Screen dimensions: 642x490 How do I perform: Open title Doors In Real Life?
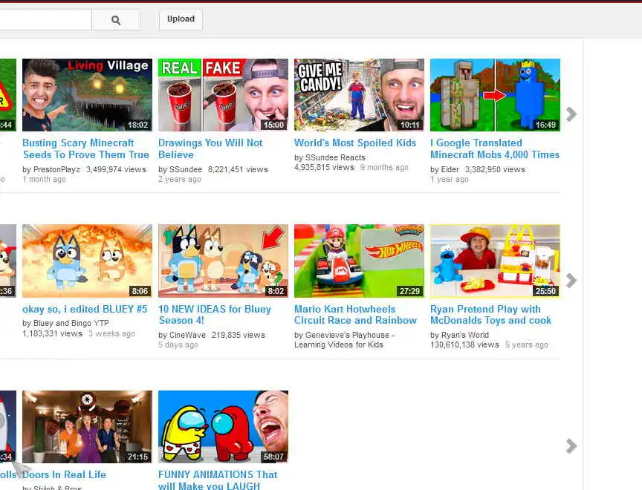tap(64, 474)
